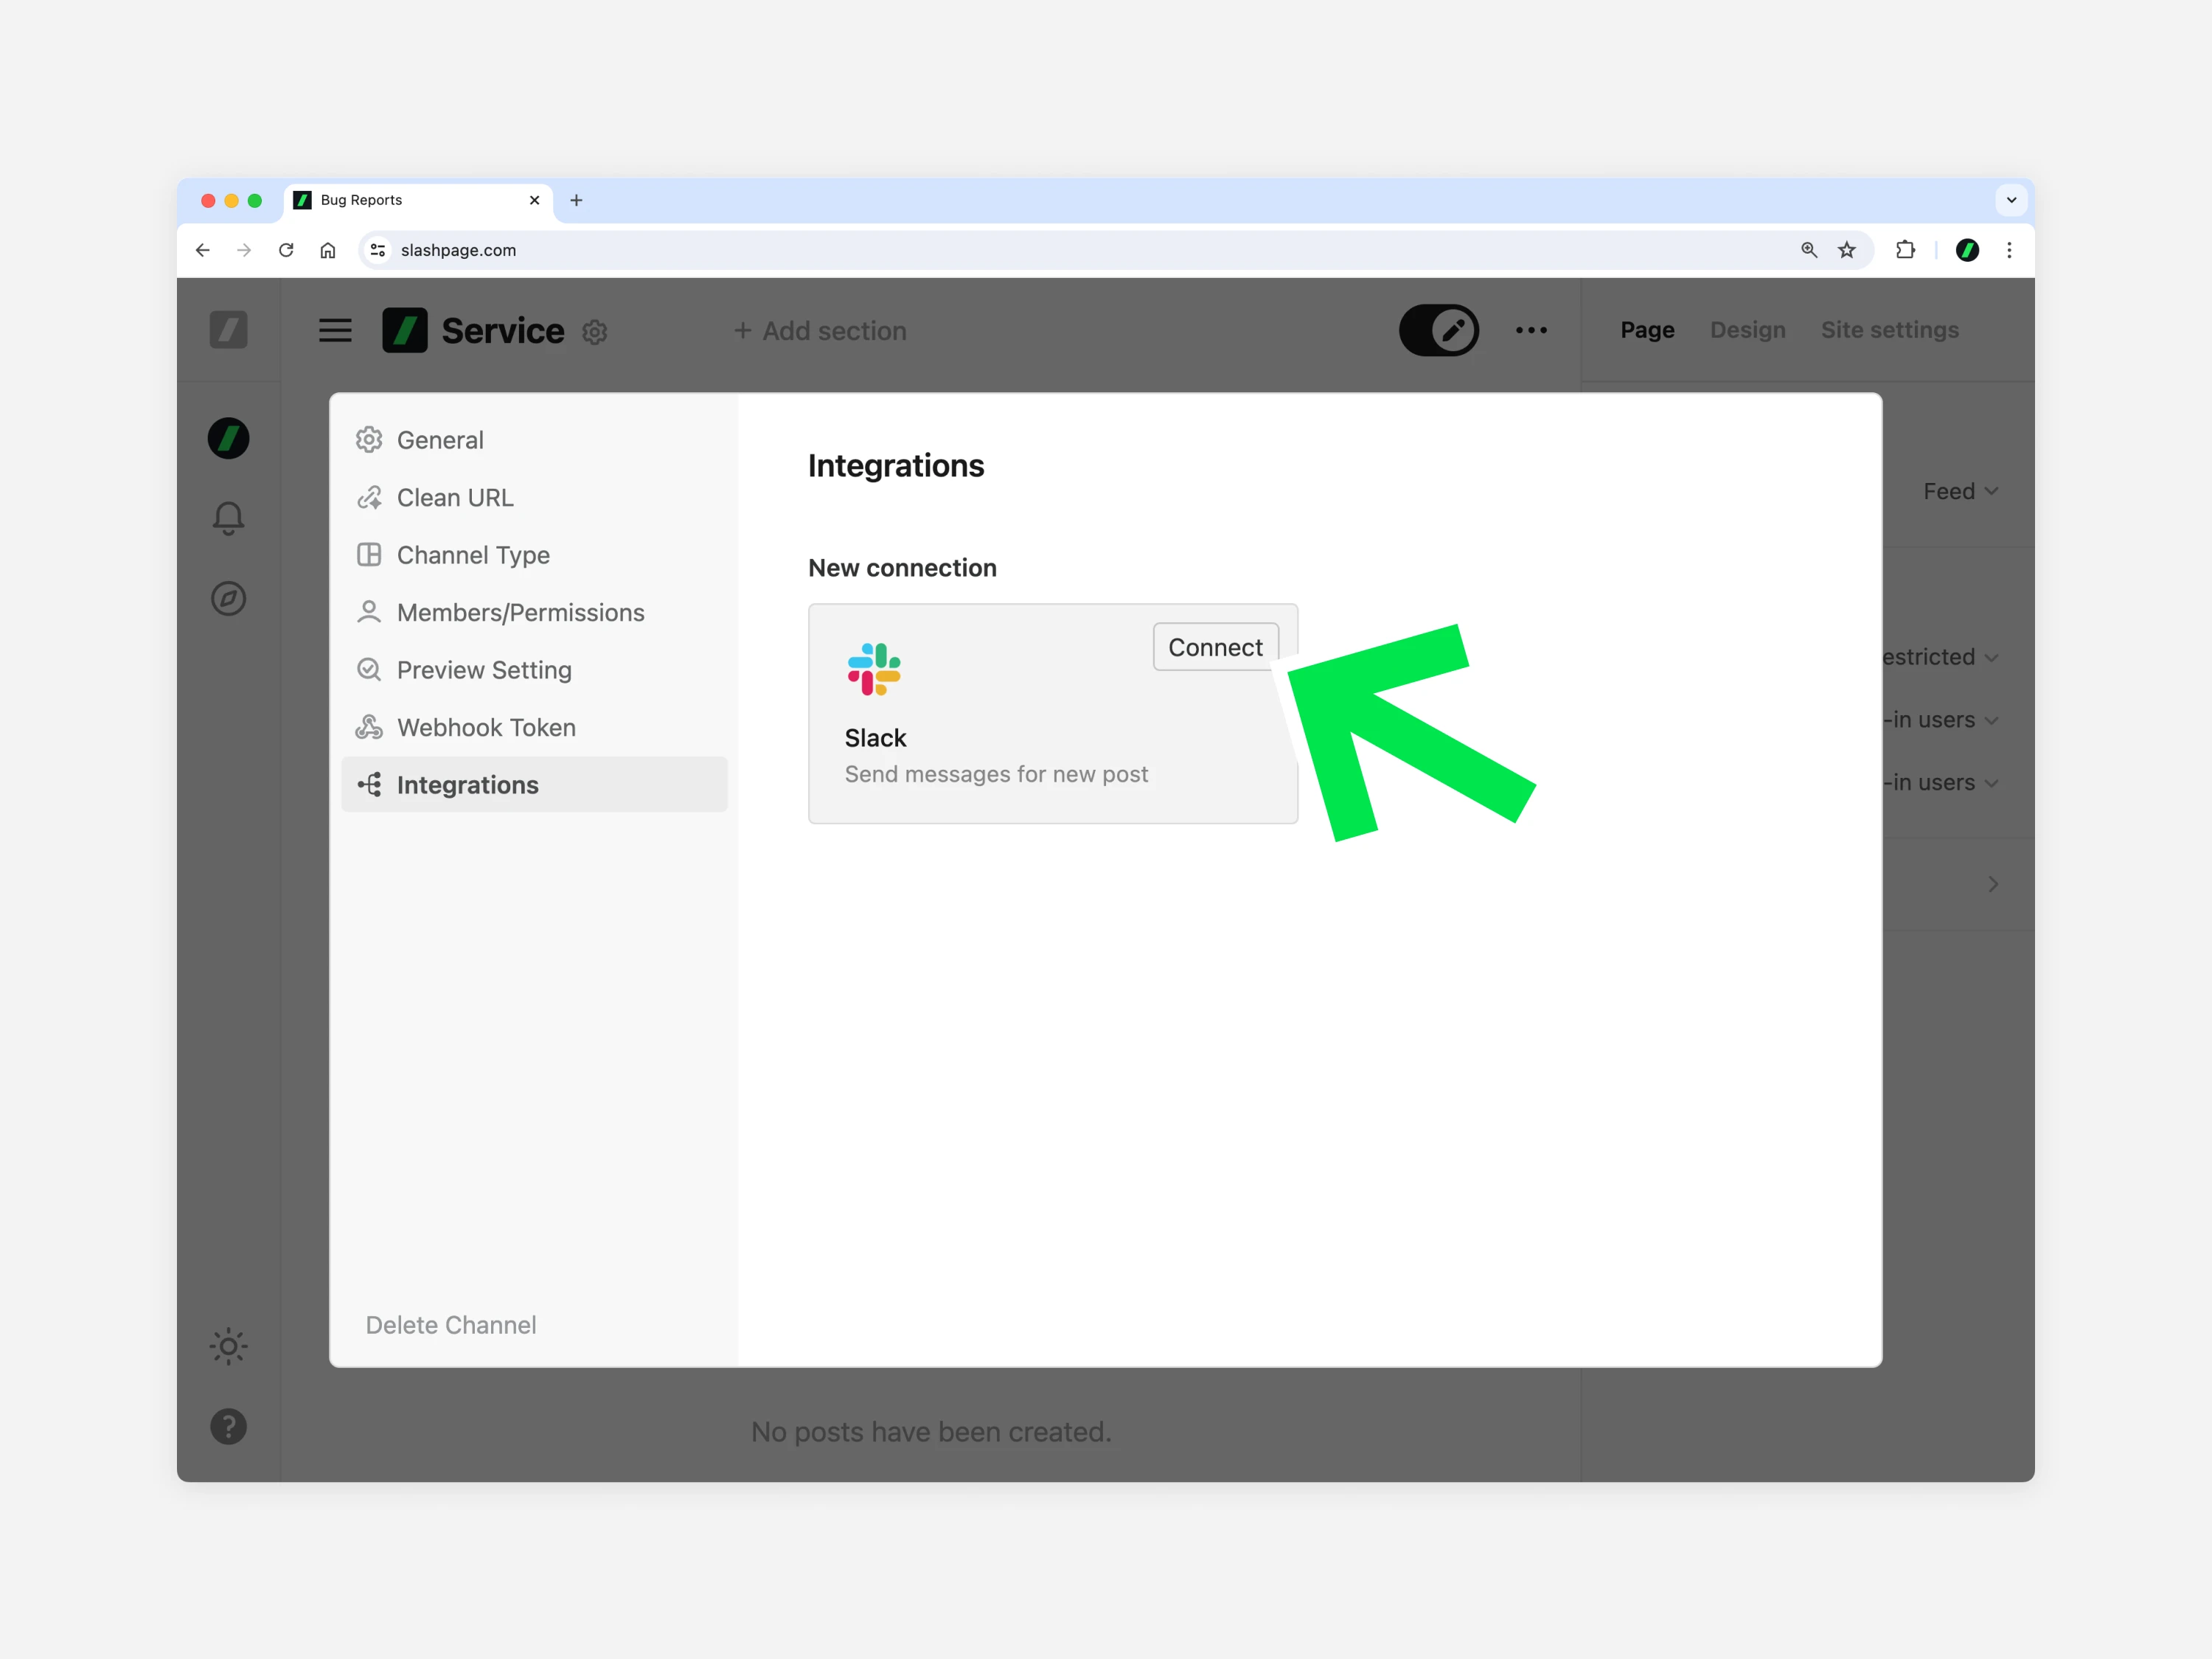
Task: Open General settings in sidebar
Action: click(534, 440)
